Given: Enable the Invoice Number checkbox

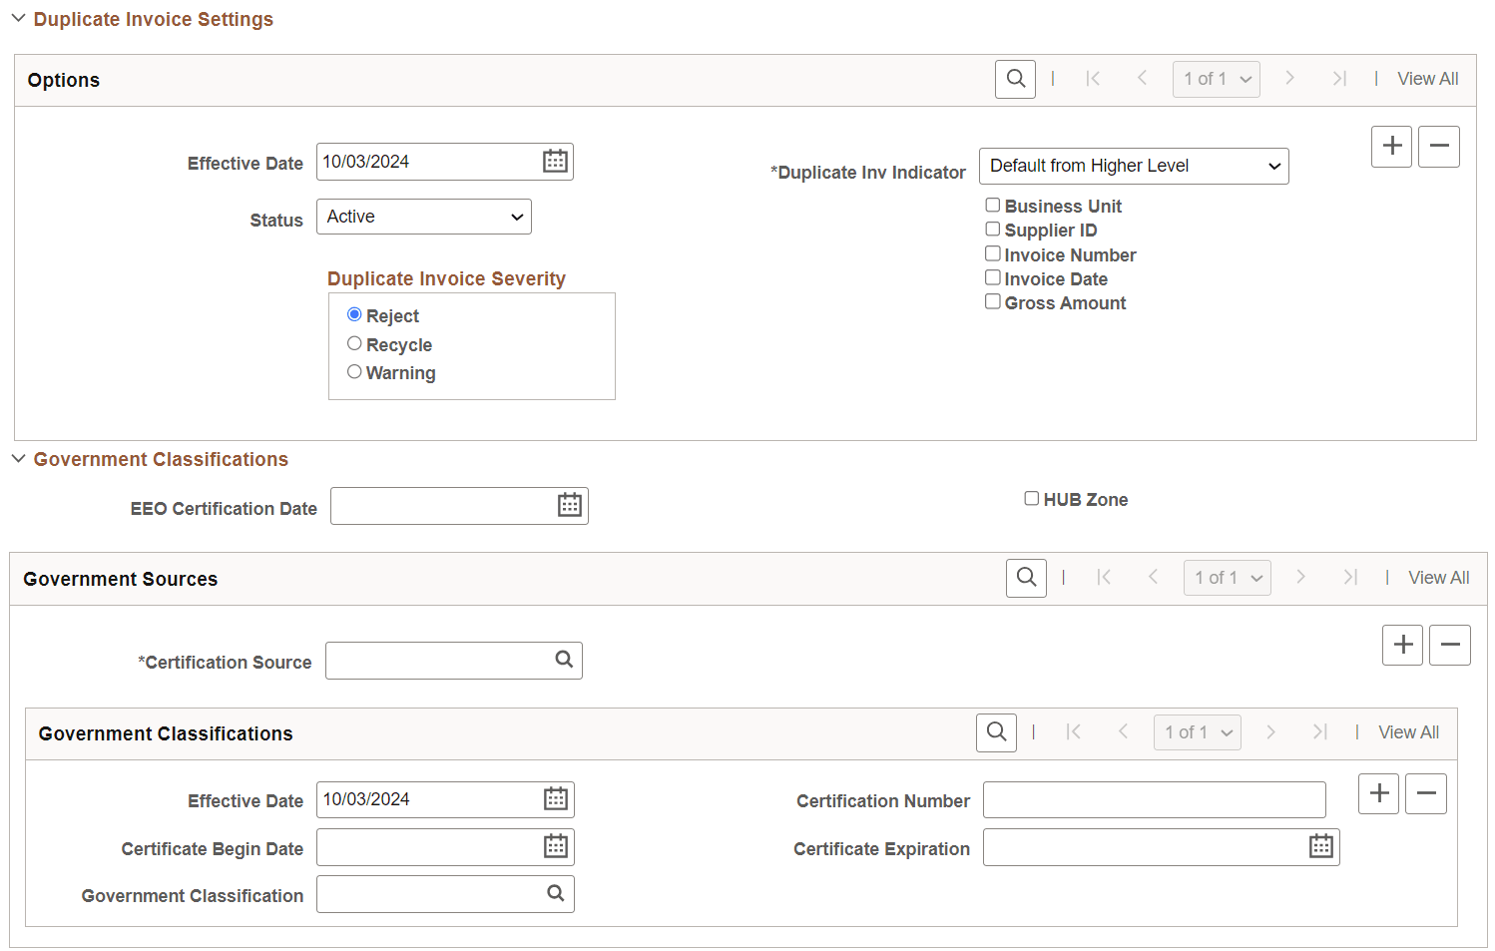Looking at the screenshot, I should pos(993,252).
